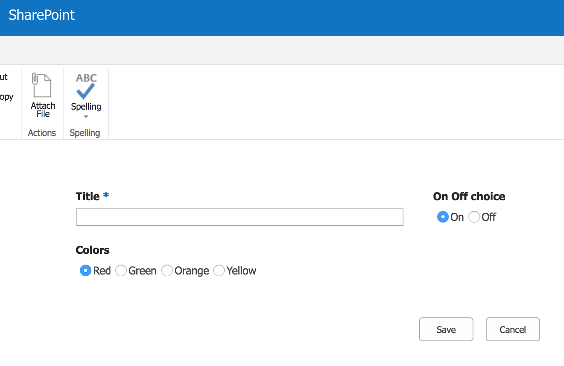Click the On Off choice label
Image resolution: width=564 pixels, height=366 pixels.
pyautogui.click(x=469, y=197)
